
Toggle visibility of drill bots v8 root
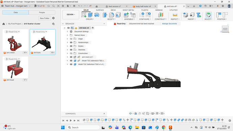tap(68, 28)
